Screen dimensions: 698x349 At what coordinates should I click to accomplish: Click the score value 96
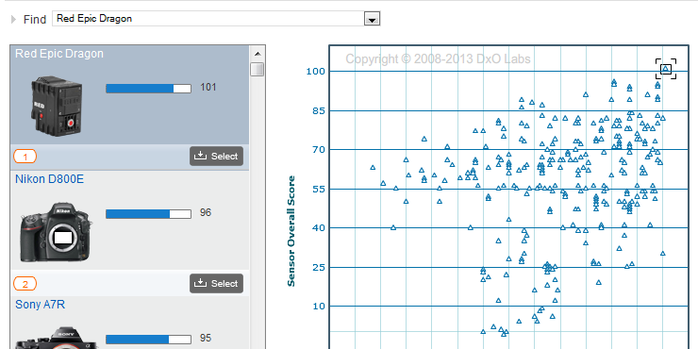click(x=206, y=213)
